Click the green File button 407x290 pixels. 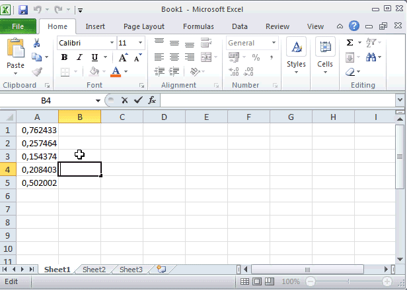tap(18, 26)
